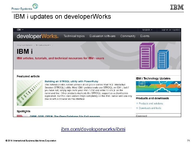Click arrow icon beside Downloads and tools
The image size is (195, 146).
pos(137,108)
